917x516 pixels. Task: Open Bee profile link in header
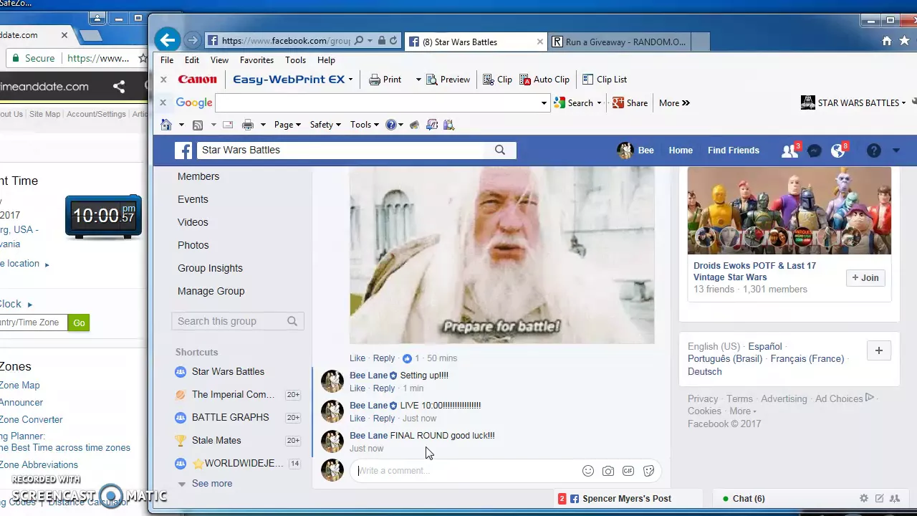(636, 150)
